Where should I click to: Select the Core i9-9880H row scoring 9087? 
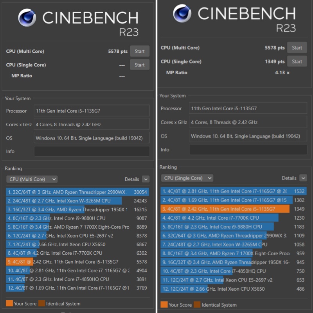(x=77, y=218)
